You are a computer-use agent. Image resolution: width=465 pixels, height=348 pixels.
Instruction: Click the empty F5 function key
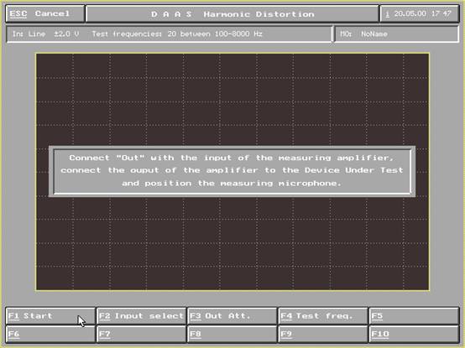tap(414, 316)
